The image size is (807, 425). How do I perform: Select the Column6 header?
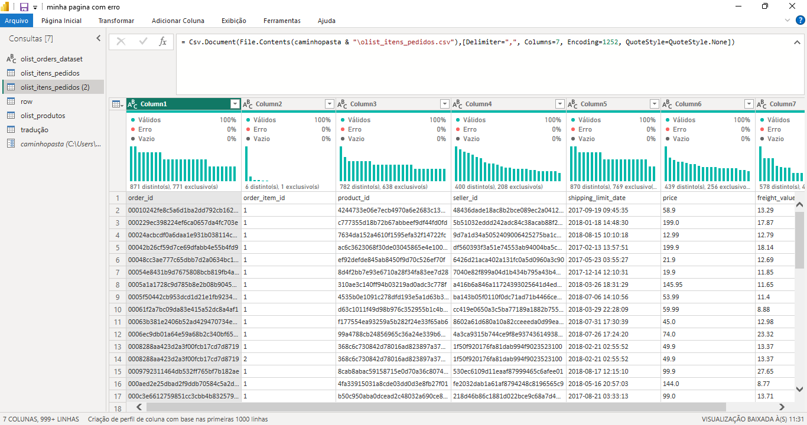(708, 104)
